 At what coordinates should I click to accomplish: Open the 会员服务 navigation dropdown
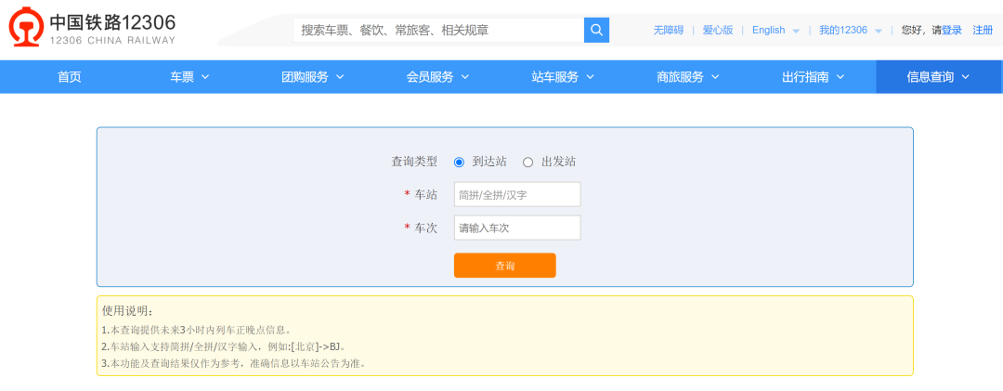[437, 77]
